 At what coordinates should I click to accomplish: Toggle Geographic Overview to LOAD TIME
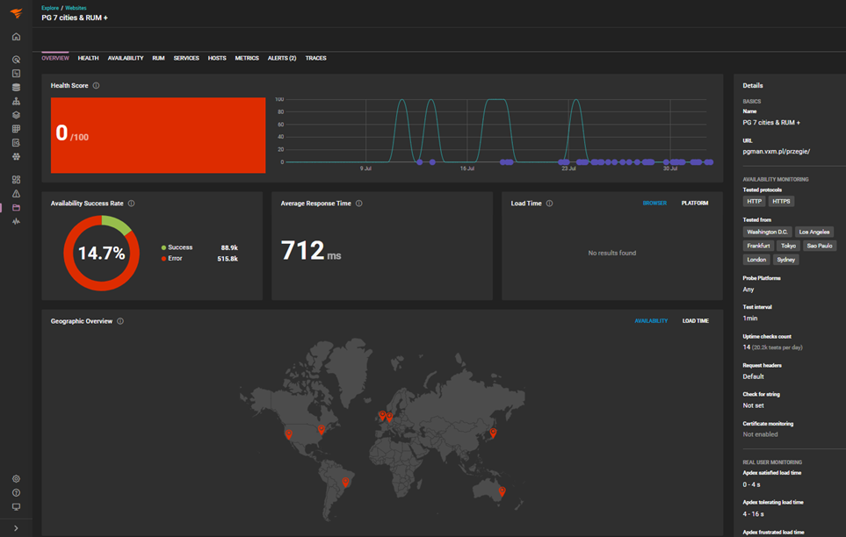tap(696, 321)
